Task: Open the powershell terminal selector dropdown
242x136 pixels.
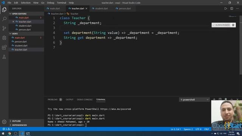Action: pos(194,100)
